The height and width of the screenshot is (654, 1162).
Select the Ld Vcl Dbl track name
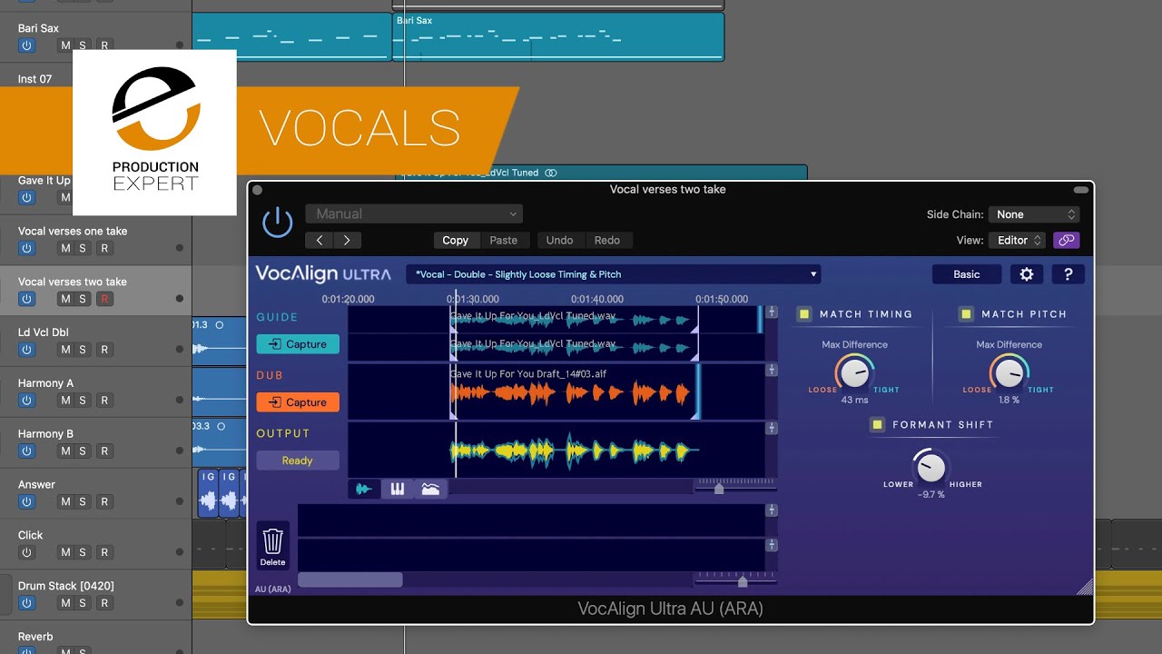pyautogui.click(x=44, y=332)
